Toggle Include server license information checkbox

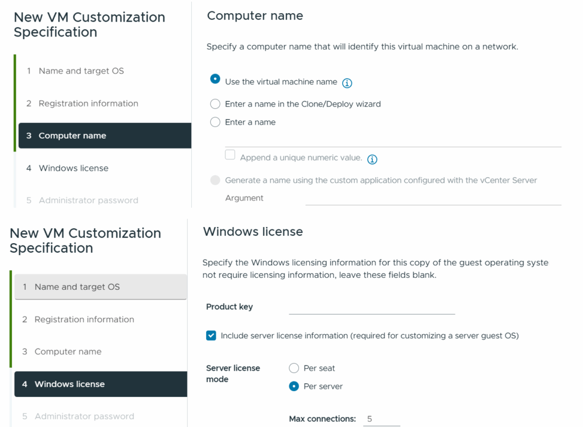click(x=211, y=335)
